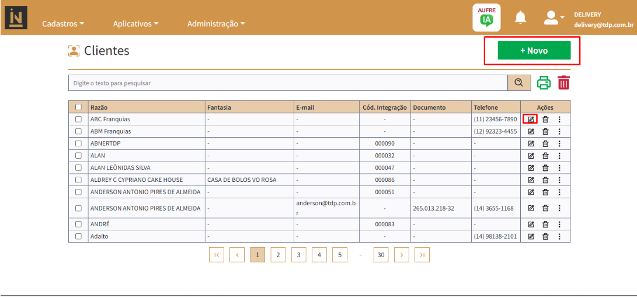Go to next page arrow

(x=401, y=255)
